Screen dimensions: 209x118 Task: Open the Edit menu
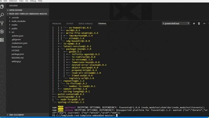pyautogui.click(x=5, y=1)
